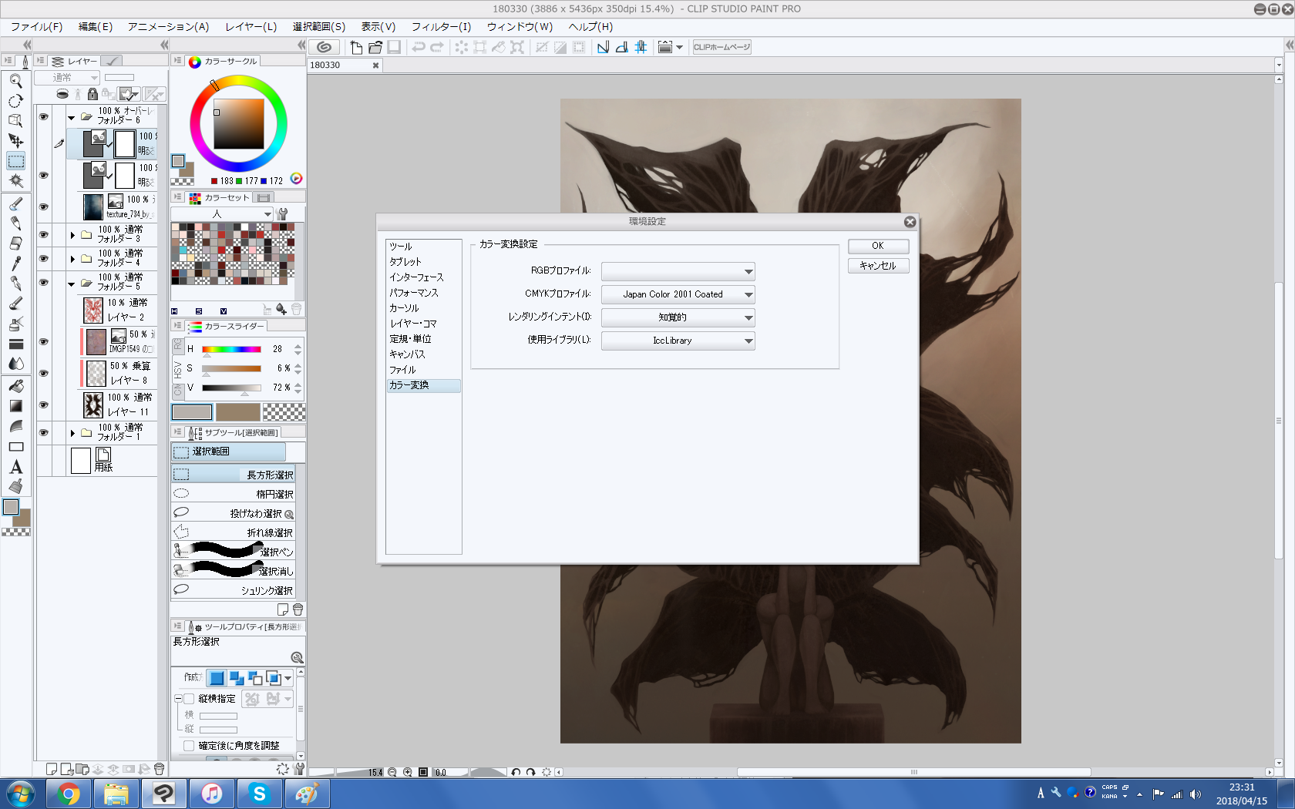Enable the 確定後に角度を調整 checkbox

(x=189, y=746)
